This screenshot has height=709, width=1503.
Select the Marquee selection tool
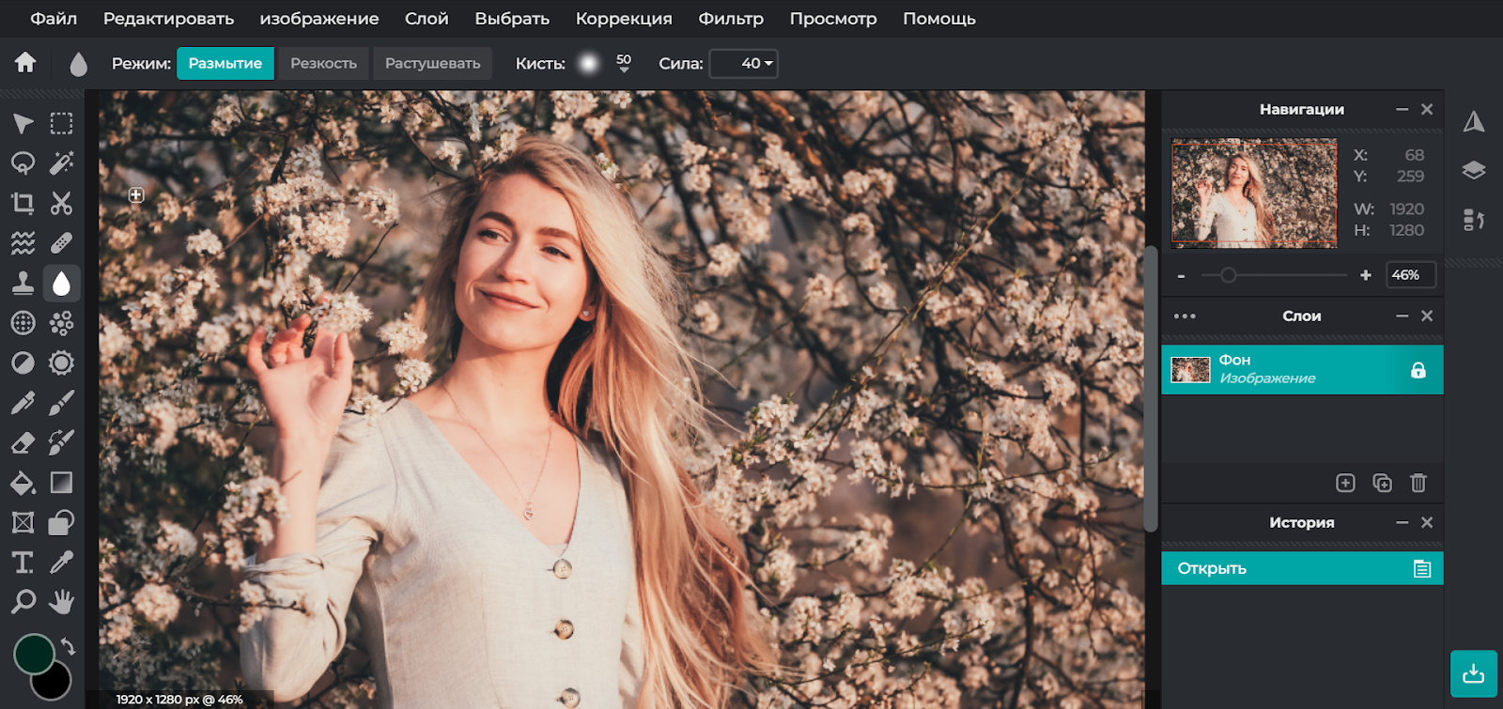tap(61, 124)
